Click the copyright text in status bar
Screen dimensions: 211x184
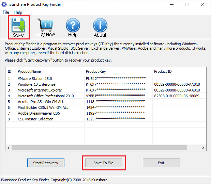click(x=55, y=180)
